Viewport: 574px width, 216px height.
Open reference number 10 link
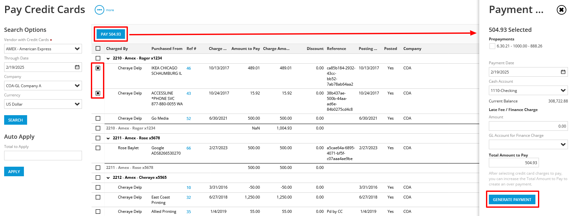point(189,188)
